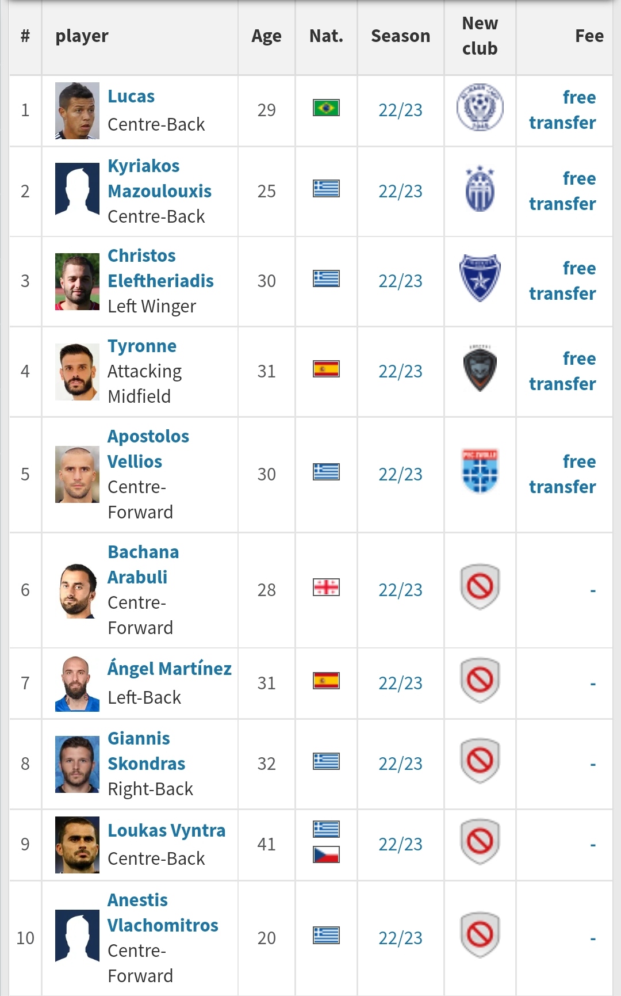Click the no-club icon for Anestis Vlachomitros
The width and height of the screenshot is (621, 996).
480,935
